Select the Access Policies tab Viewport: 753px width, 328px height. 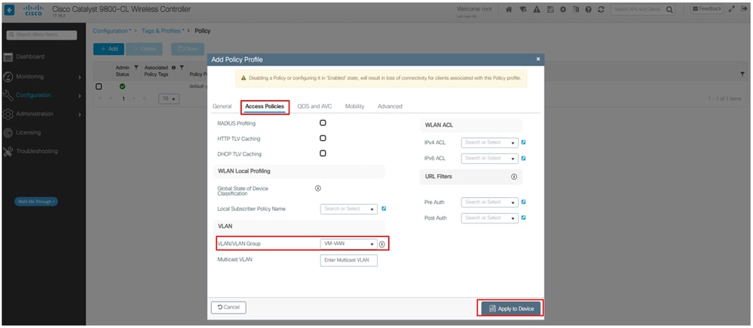coord(265,107)
